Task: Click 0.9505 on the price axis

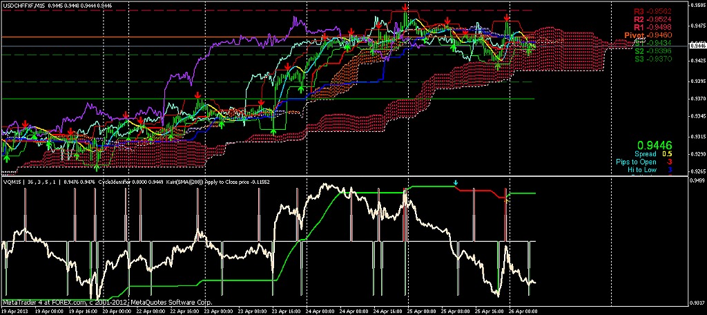Action: coord(698,6)
